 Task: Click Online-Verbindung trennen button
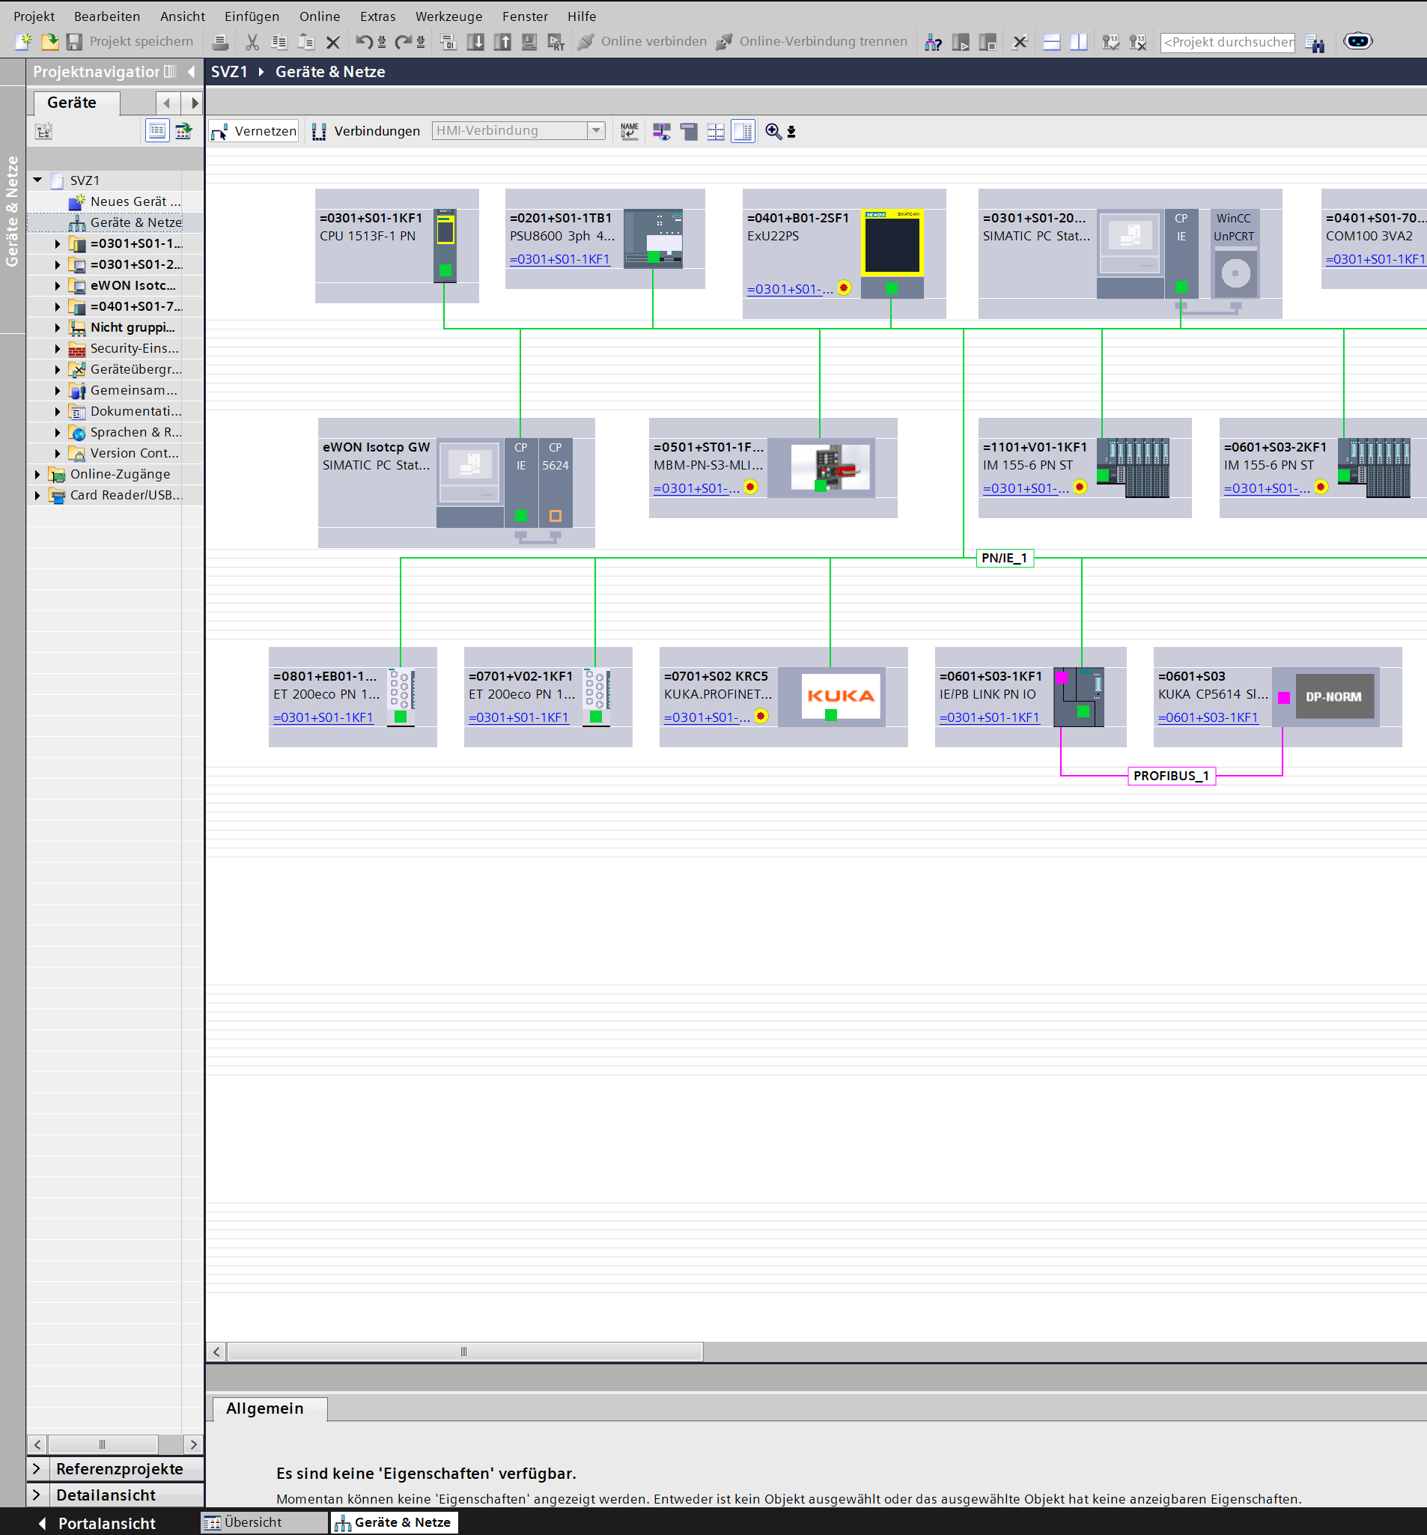[812, 42]
